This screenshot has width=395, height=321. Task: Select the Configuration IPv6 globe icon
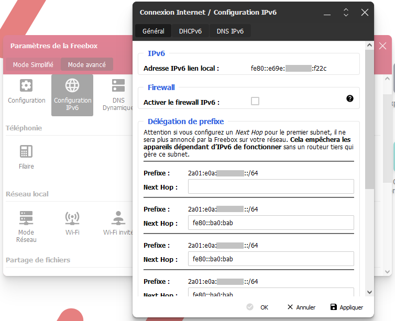coord(72,85)
